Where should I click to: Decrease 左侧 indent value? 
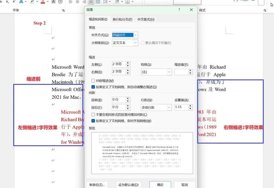tap(128, 66)
